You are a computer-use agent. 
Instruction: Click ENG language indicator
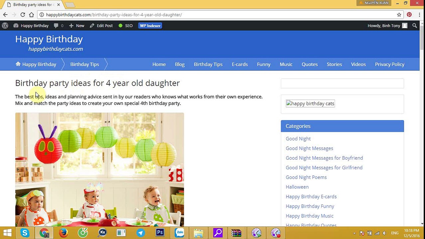(395, 233)
